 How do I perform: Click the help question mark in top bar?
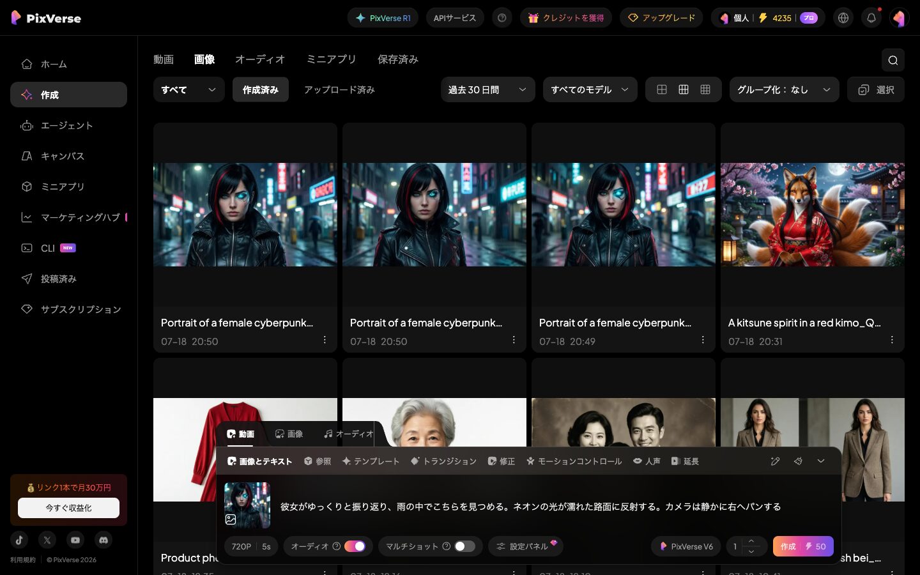click(502, 18)
